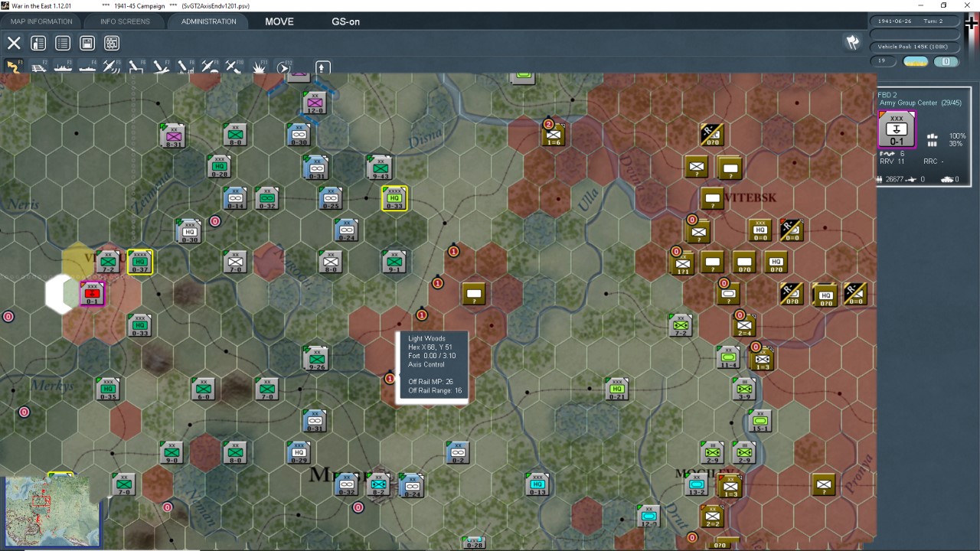Image resolution: width=980 pixels, height=551 pixels.
Task: Select the F9 air transport mode icon
Action: coord(209,67)
